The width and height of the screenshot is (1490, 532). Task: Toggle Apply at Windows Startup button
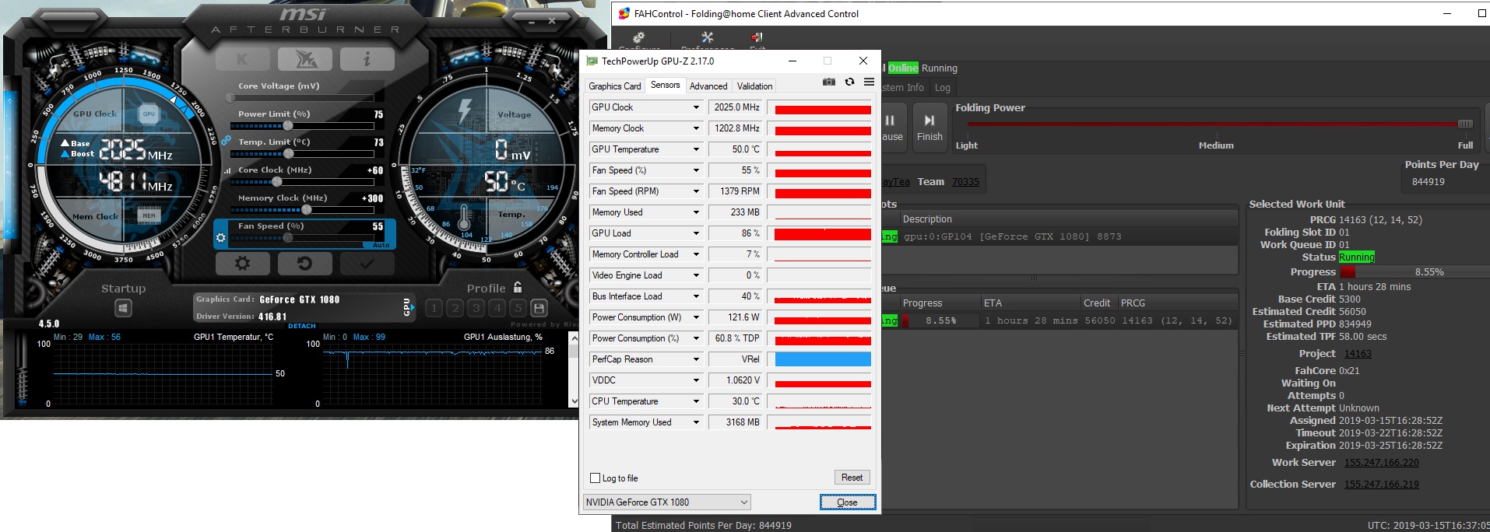123,309
